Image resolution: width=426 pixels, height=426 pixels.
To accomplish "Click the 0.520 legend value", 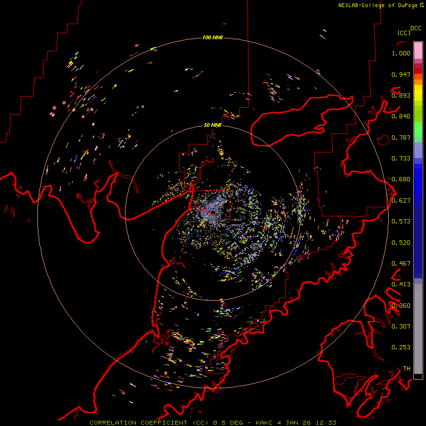I will 401,243.
